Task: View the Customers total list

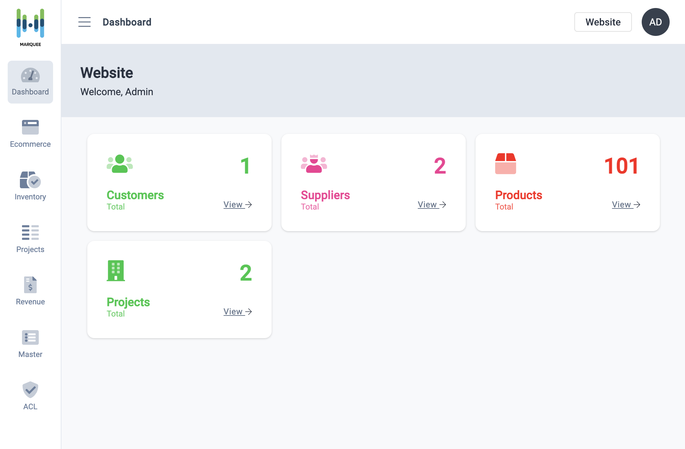Action: point(237,205)
